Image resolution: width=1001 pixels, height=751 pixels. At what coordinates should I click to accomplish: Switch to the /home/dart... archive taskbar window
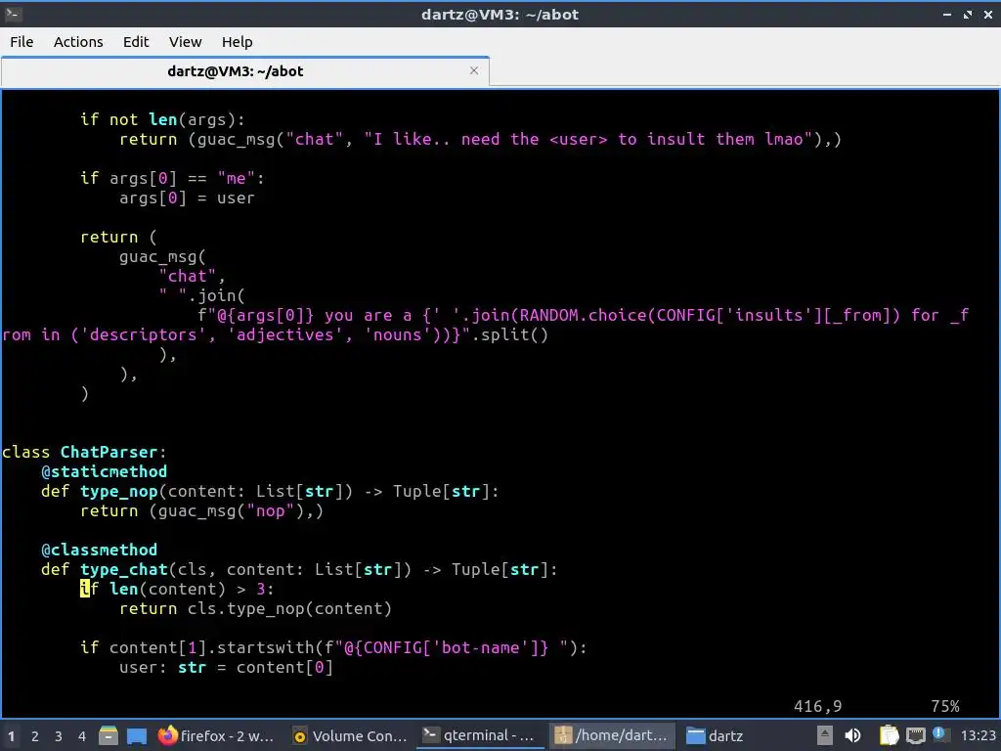(x=611, y=735)
